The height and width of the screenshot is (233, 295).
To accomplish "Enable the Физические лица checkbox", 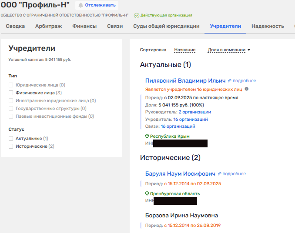I will click(11, 93).
